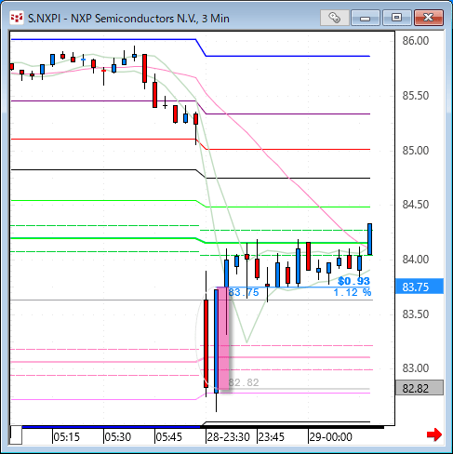The width and height of the screenshot is (453, 454).
Task: Click the 23:45 time axis label
Action: (272, 437)
